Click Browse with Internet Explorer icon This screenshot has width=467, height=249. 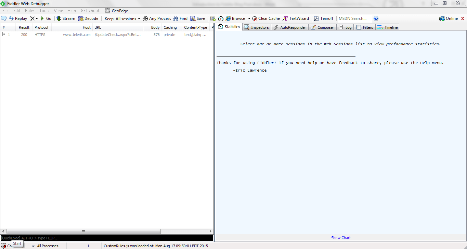[x=235, y=18]
